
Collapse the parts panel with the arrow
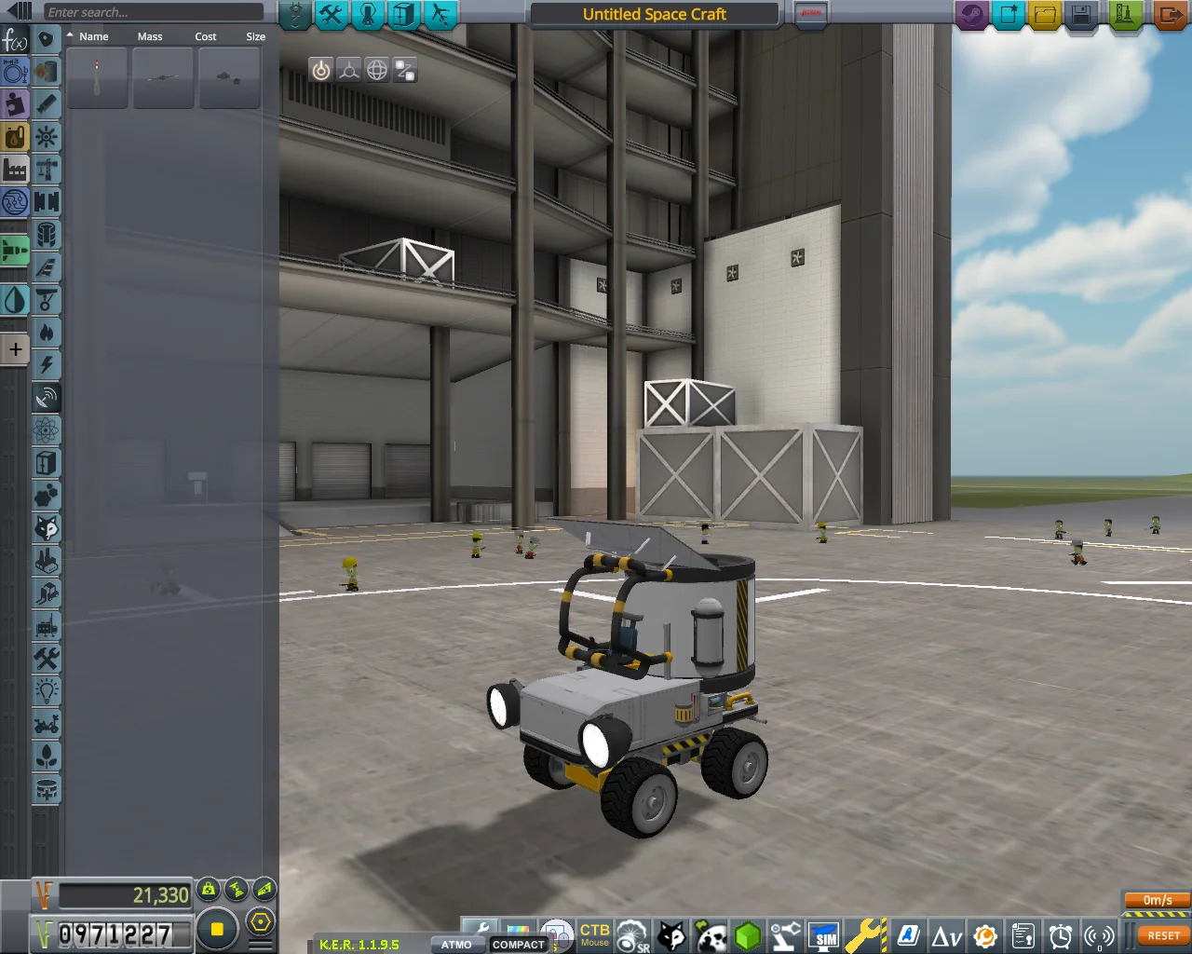(x=19, y=12)
